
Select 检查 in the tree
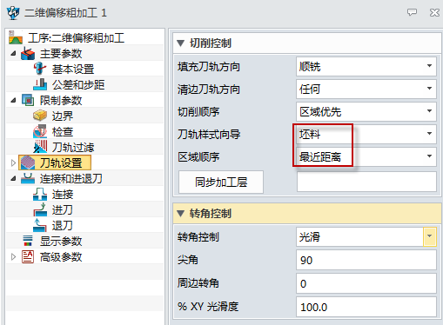[63, 132]
